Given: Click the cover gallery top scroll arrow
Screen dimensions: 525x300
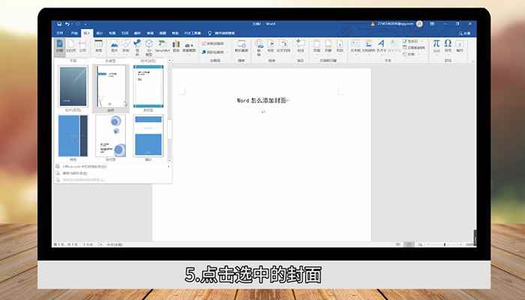Looking at the screenshot, I should pyautogui.click(x=169, y=61).
